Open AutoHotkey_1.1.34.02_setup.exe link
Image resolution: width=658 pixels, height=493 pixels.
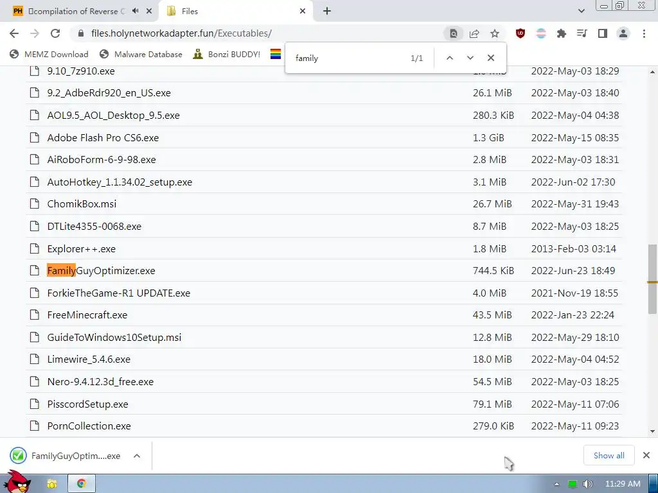tap(120, 182)
